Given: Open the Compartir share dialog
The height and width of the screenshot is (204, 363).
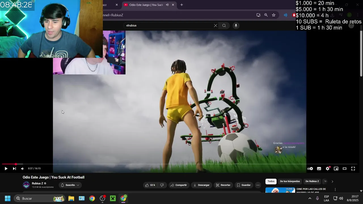Looking at the screenshot, I should [178, 185].
